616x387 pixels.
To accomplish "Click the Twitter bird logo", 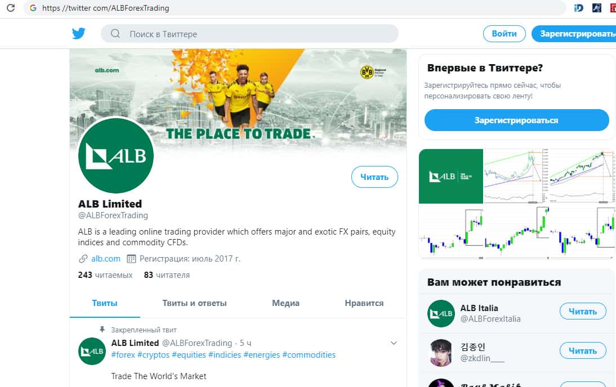I will click(x=79, y=33).
